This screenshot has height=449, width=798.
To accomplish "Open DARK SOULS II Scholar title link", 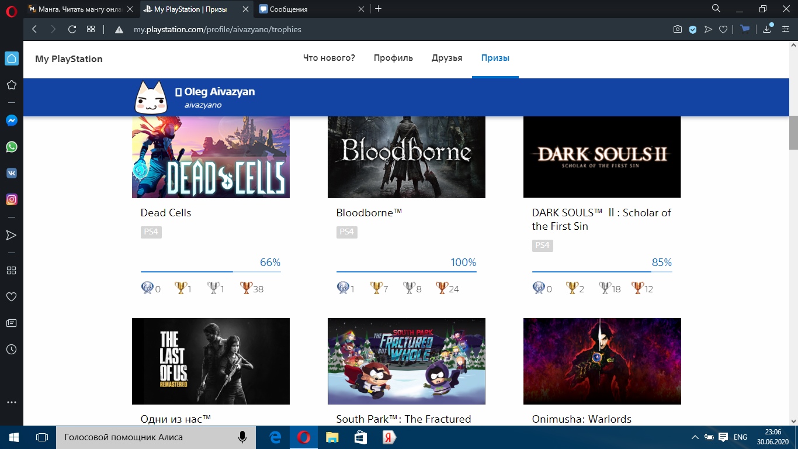I will [602, 219].
